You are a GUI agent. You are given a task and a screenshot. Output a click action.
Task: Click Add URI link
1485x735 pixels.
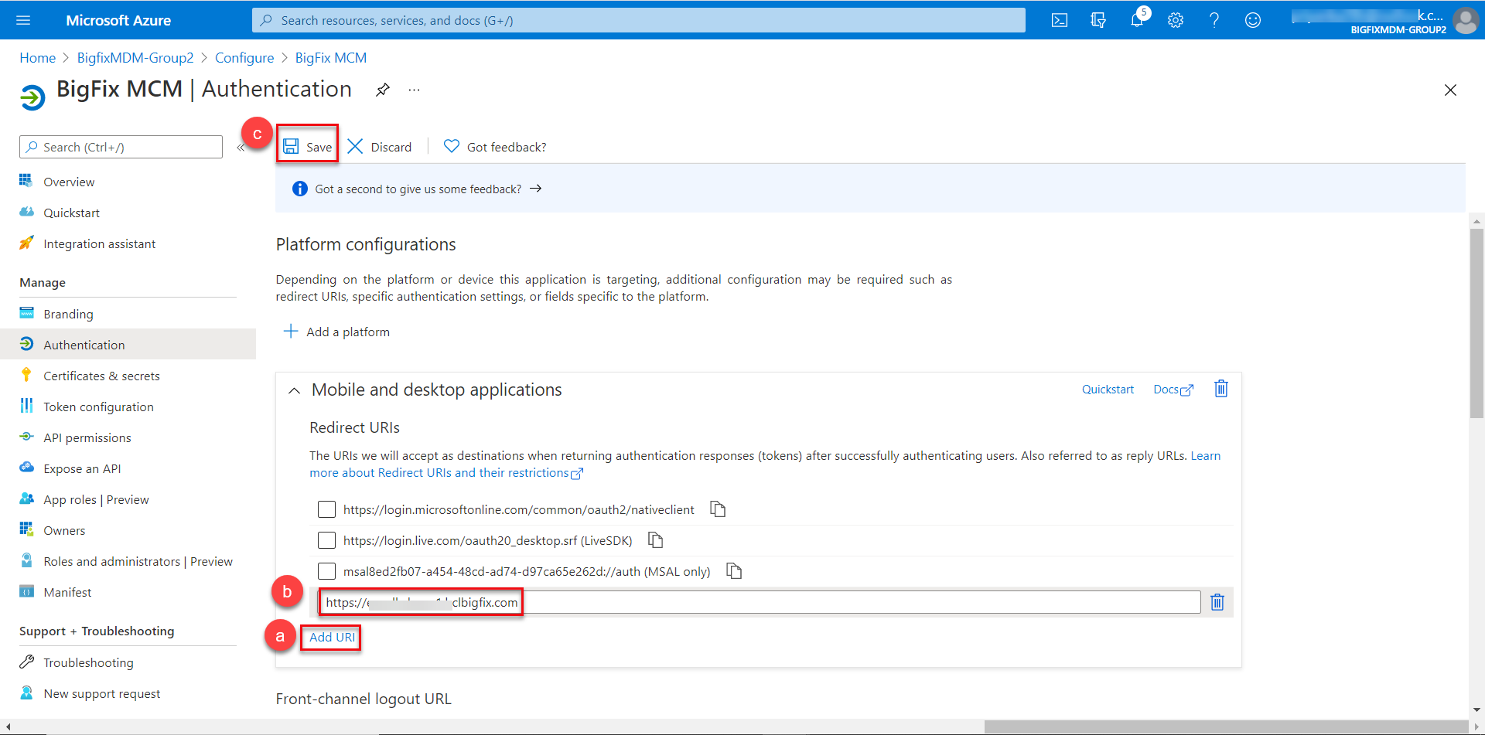pyautogui.click(x=332, y=637)
